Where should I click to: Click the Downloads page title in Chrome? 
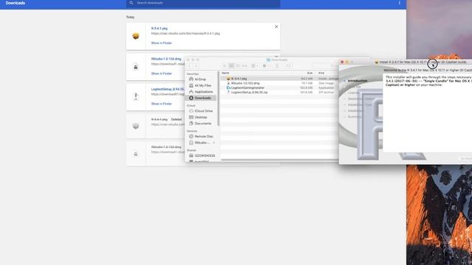15,3
